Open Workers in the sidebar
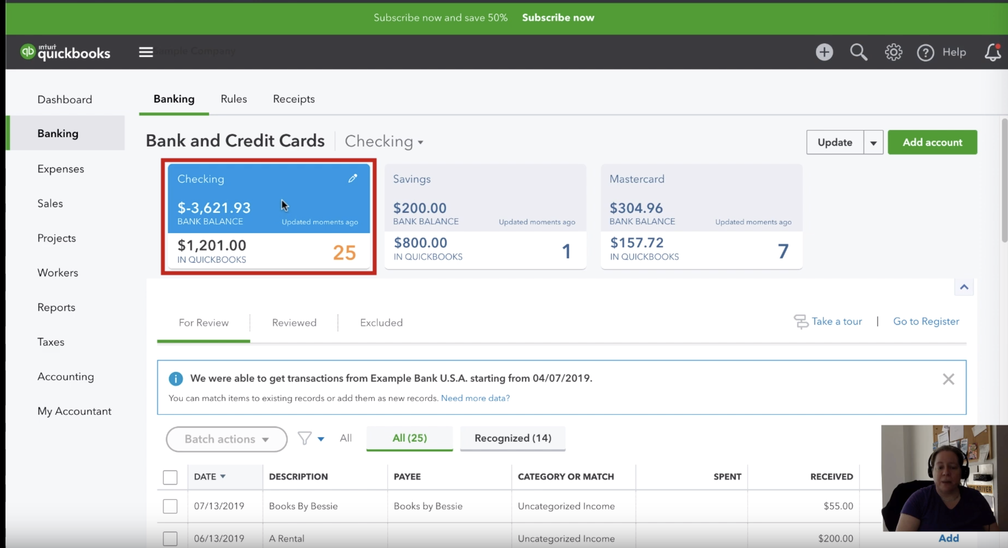The image size is (1008, 548). (x=58, y=273)
